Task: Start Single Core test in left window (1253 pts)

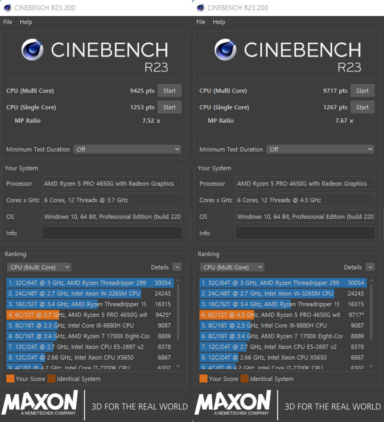Action: 169,107
